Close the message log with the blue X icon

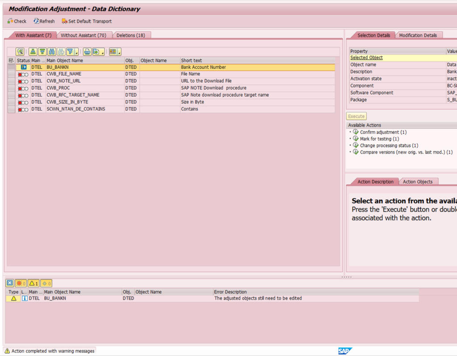[x=10, y=283]
